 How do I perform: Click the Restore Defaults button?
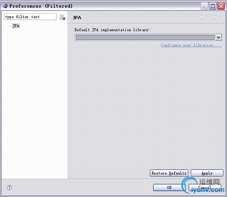(x=169, y=173)
